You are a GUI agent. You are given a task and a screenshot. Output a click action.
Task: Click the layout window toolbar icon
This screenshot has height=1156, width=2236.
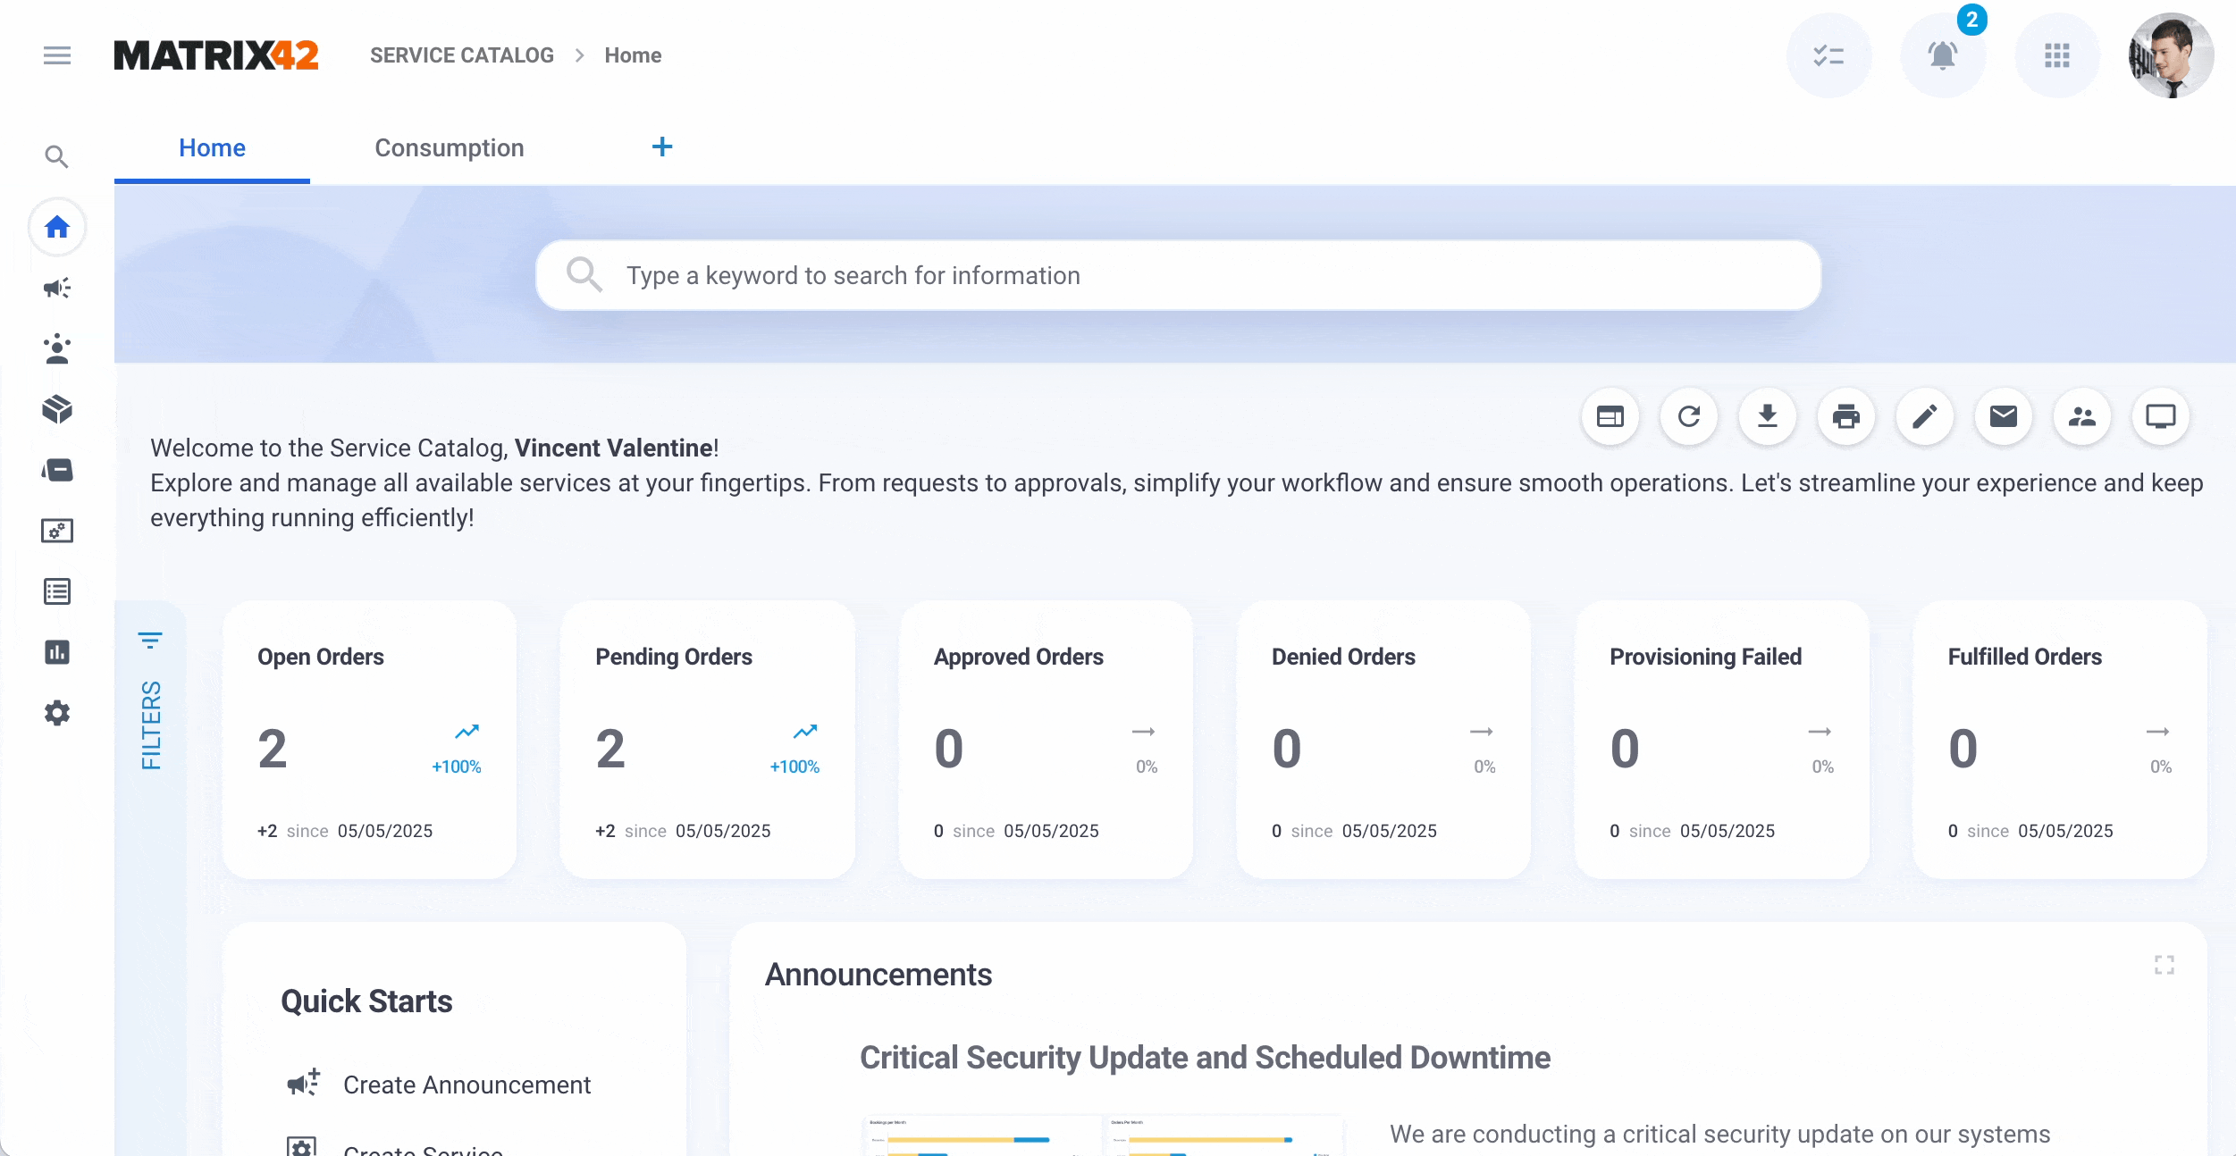coord(1610,416)
